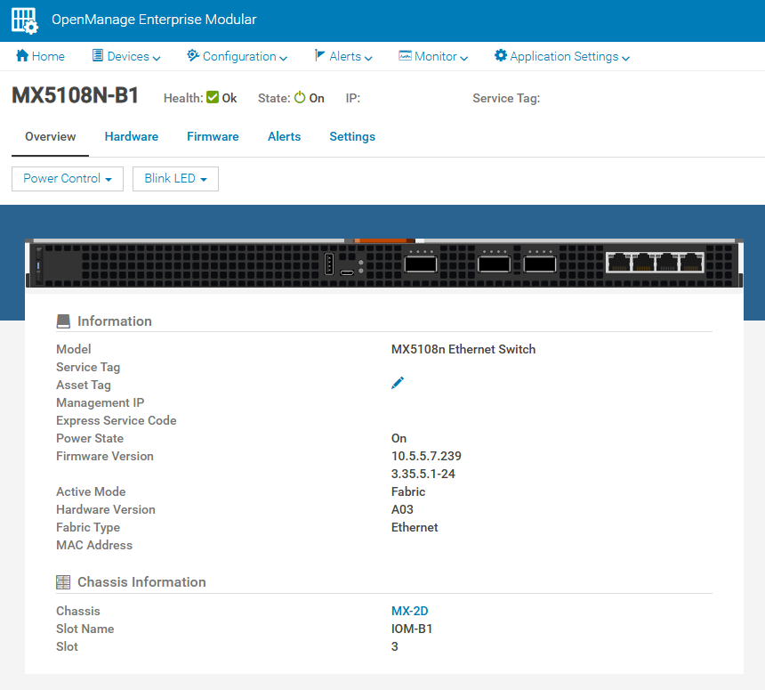Viewport: 765px width, 690px height.
Task: Click the Information section book icon
Action: click(63, 321)
